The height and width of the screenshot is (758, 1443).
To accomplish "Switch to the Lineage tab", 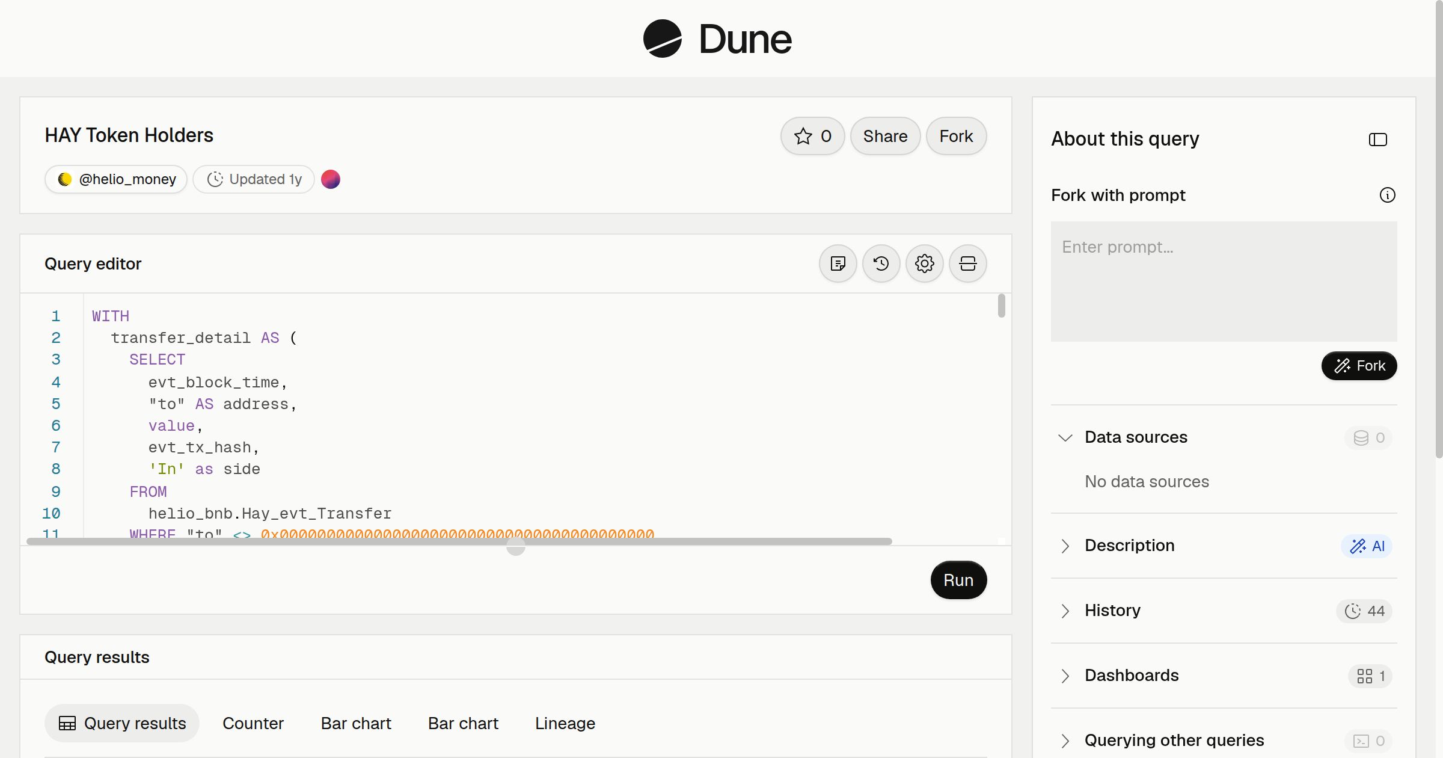I will (x=565, y=723).
